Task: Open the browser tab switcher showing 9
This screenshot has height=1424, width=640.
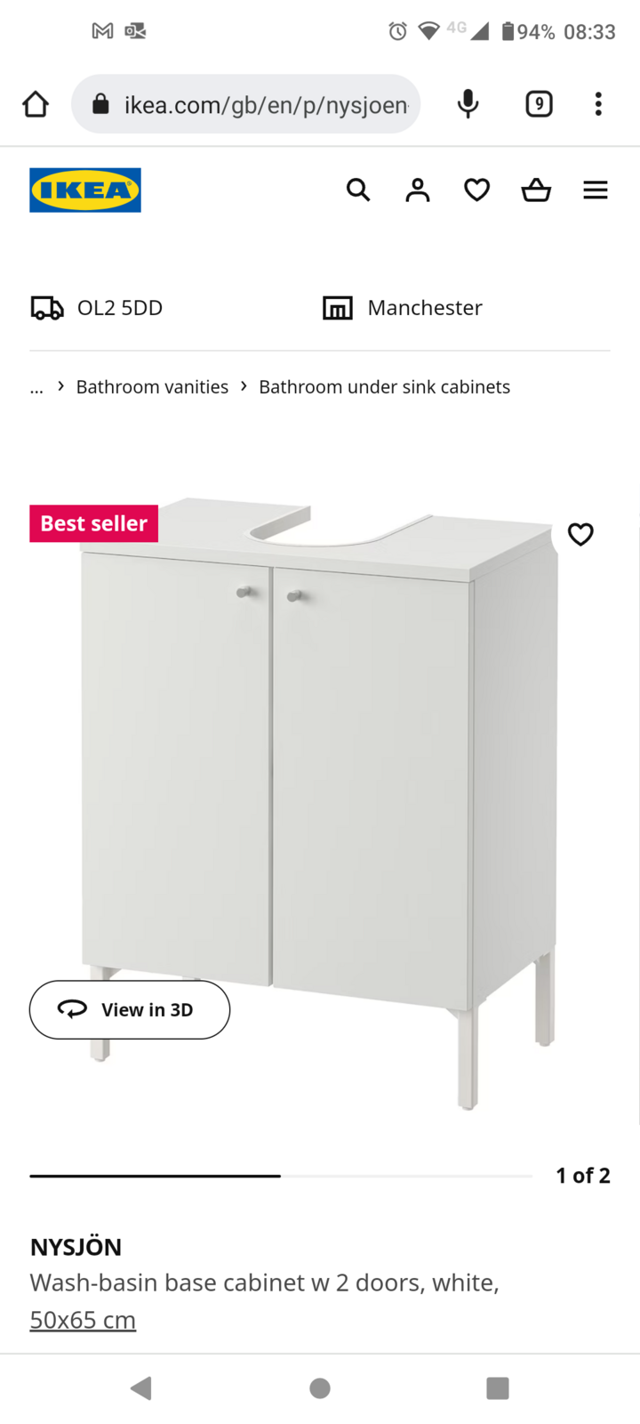Action: pyautogui.click(x=539, y=104)
